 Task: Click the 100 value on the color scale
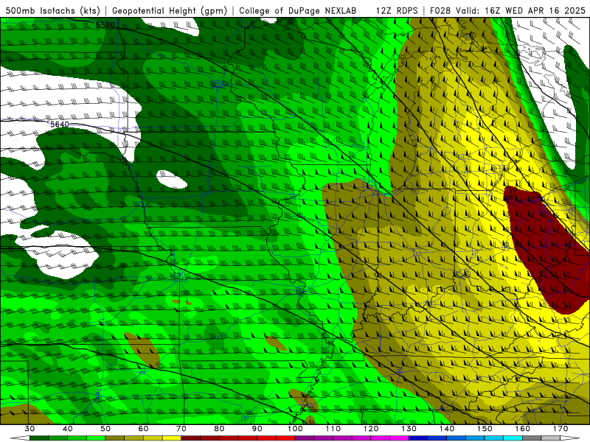[x=295, y=429]
